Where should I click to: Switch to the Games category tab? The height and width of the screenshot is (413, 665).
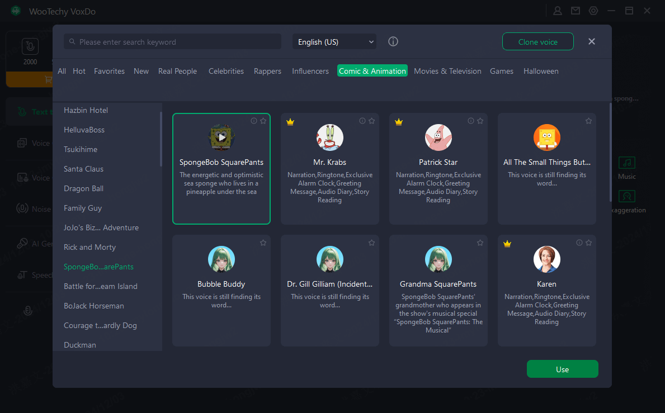501,71
